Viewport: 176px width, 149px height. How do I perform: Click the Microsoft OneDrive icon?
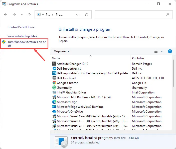click(54, 111)
